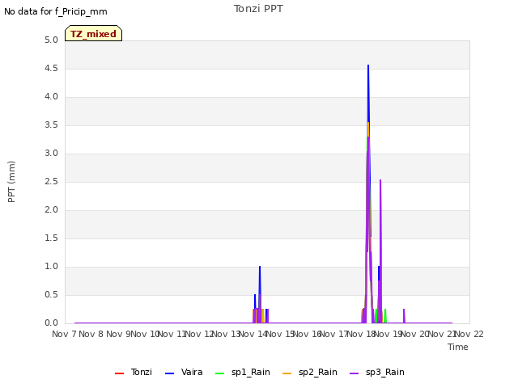The height and width of the screenshot is (388, 518).
Task: Toggle the Vaira legend entry
Action: point(184,372)
